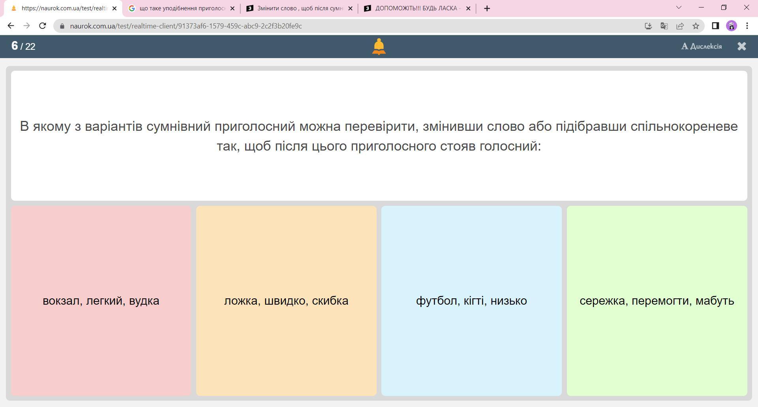Open Chrome three-dot menu
This screenshot has width=758, height=407.
click(747, 26)
